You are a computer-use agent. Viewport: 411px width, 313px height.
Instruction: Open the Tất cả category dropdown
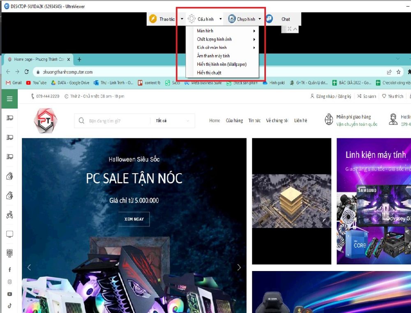pyautogui.click(x=173, y=121)
